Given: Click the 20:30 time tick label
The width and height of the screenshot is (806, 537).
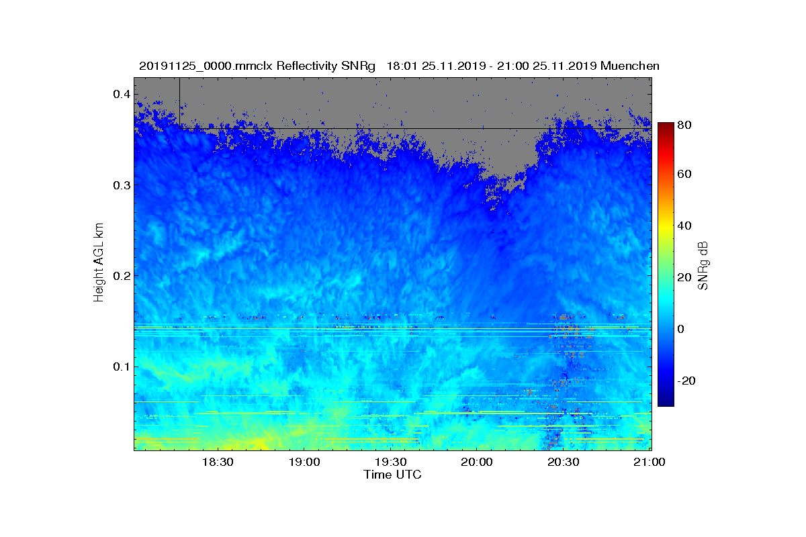Looking at the screenshot, I should click(564, 462).
